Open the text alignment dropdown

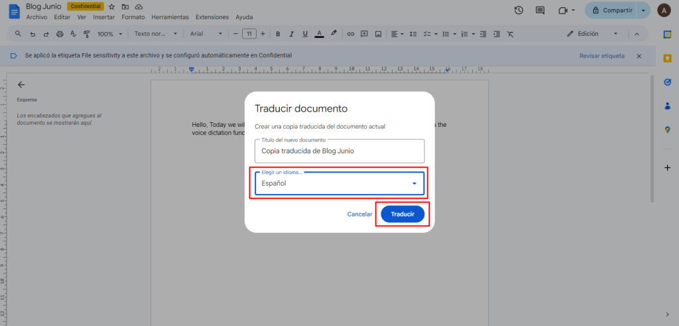397,34
